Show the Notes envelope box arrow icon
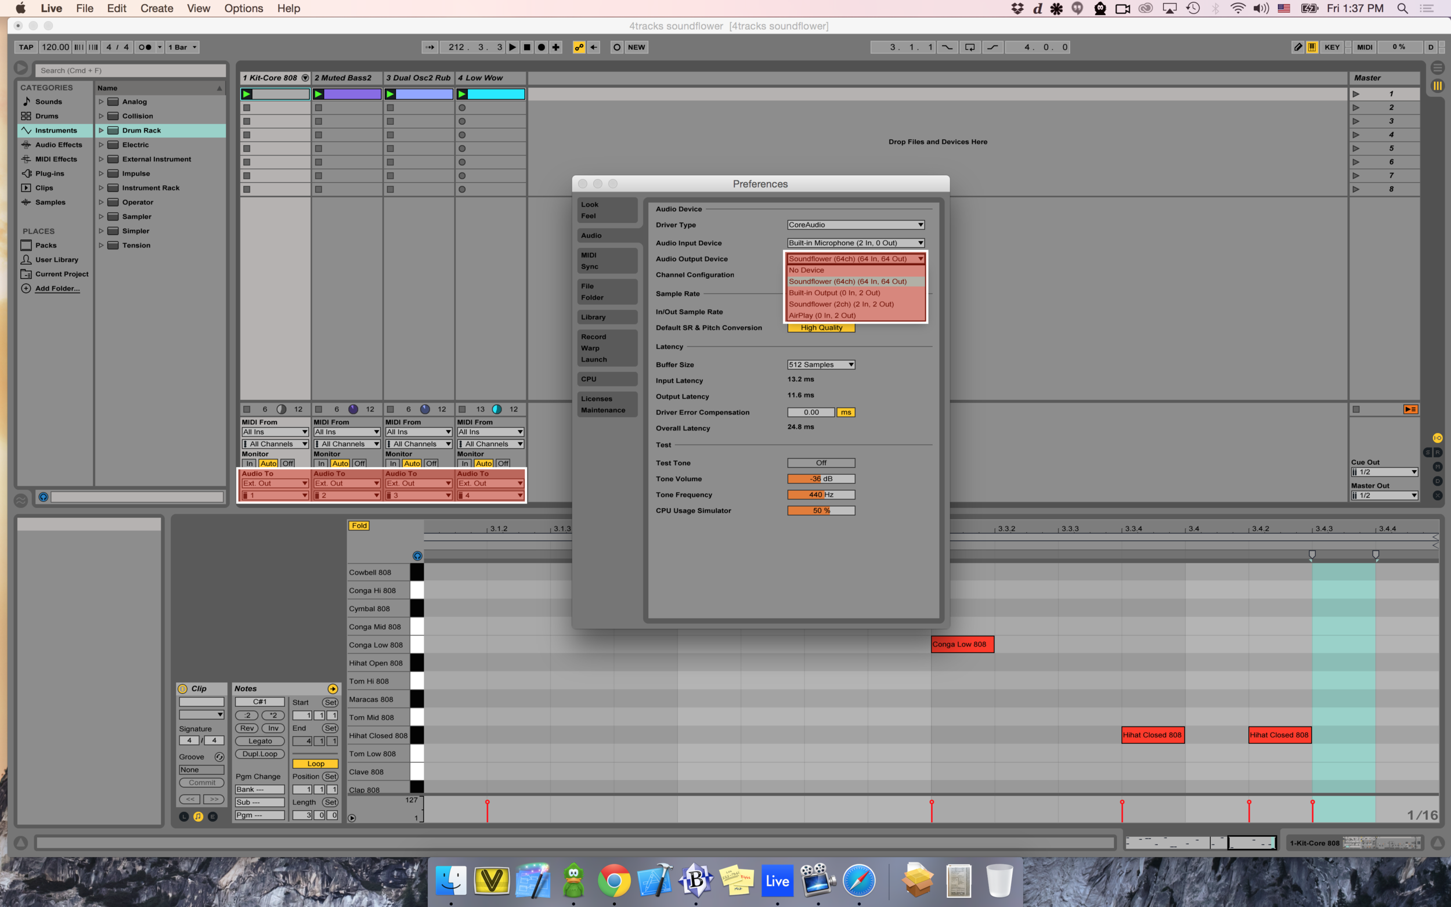The image size is (1451, 907). 333,689
